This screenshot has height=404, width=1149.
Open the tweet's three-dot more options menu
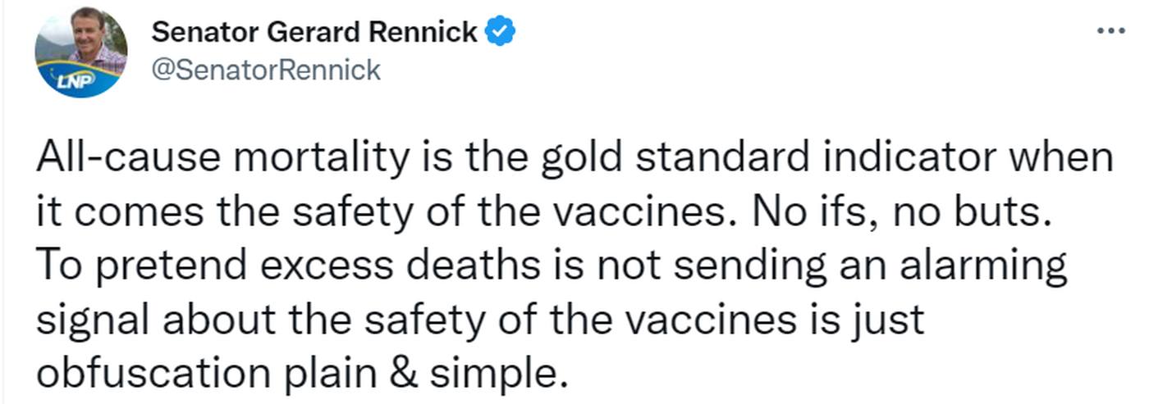[1110, 32]
